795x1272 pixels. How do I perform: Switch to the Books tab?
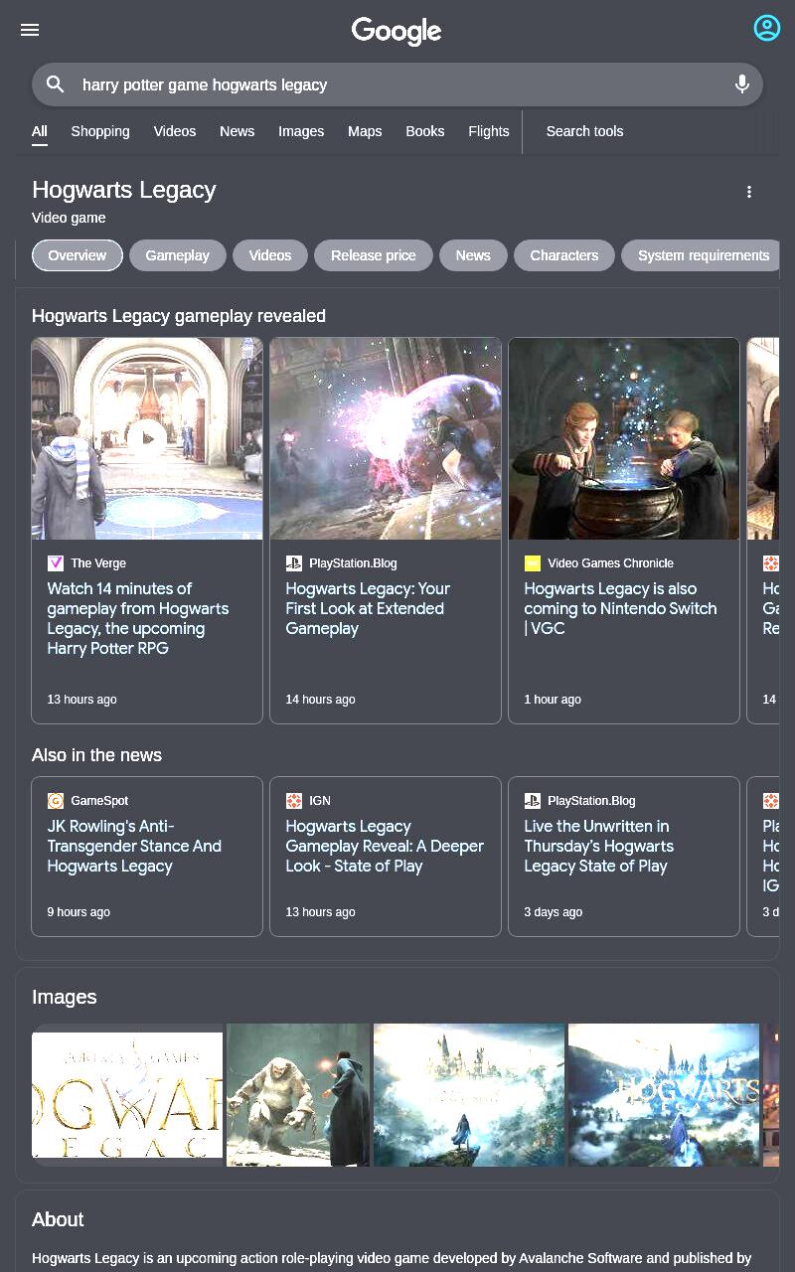[x=425, y=131]
